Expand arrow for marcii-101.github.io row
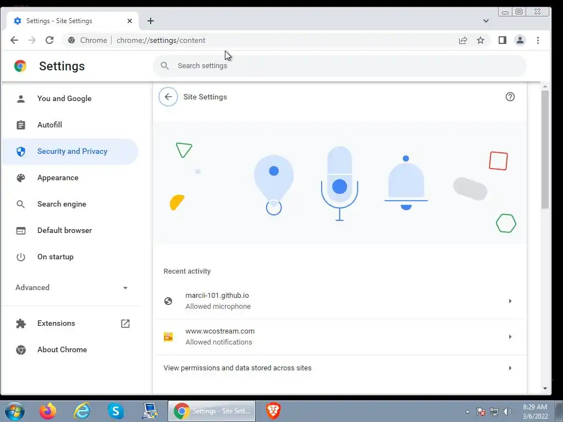 point(510,301)
